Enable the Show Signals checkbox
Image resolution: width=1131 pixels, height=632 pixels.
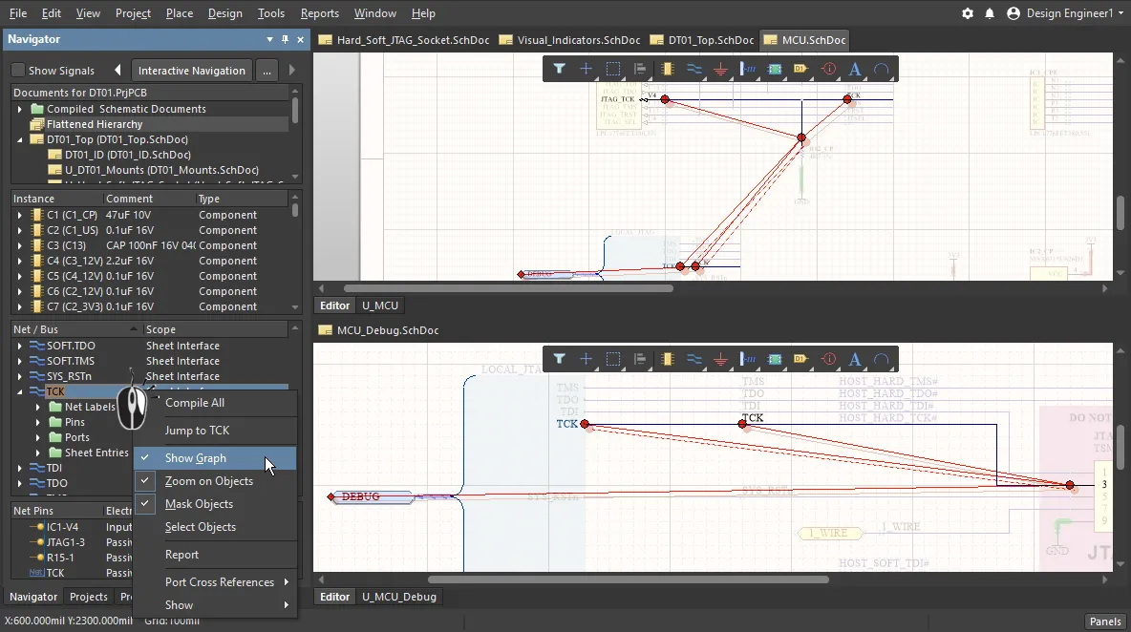pyautogui.click(x=18, y=70)
